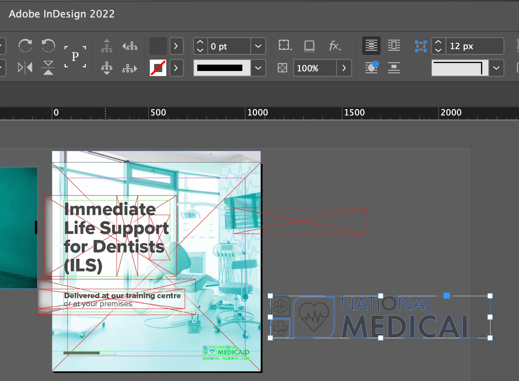This screenshot has width=519, height=381.
Task: Open the stroke swatch options arrow
Action: [176, 68]
